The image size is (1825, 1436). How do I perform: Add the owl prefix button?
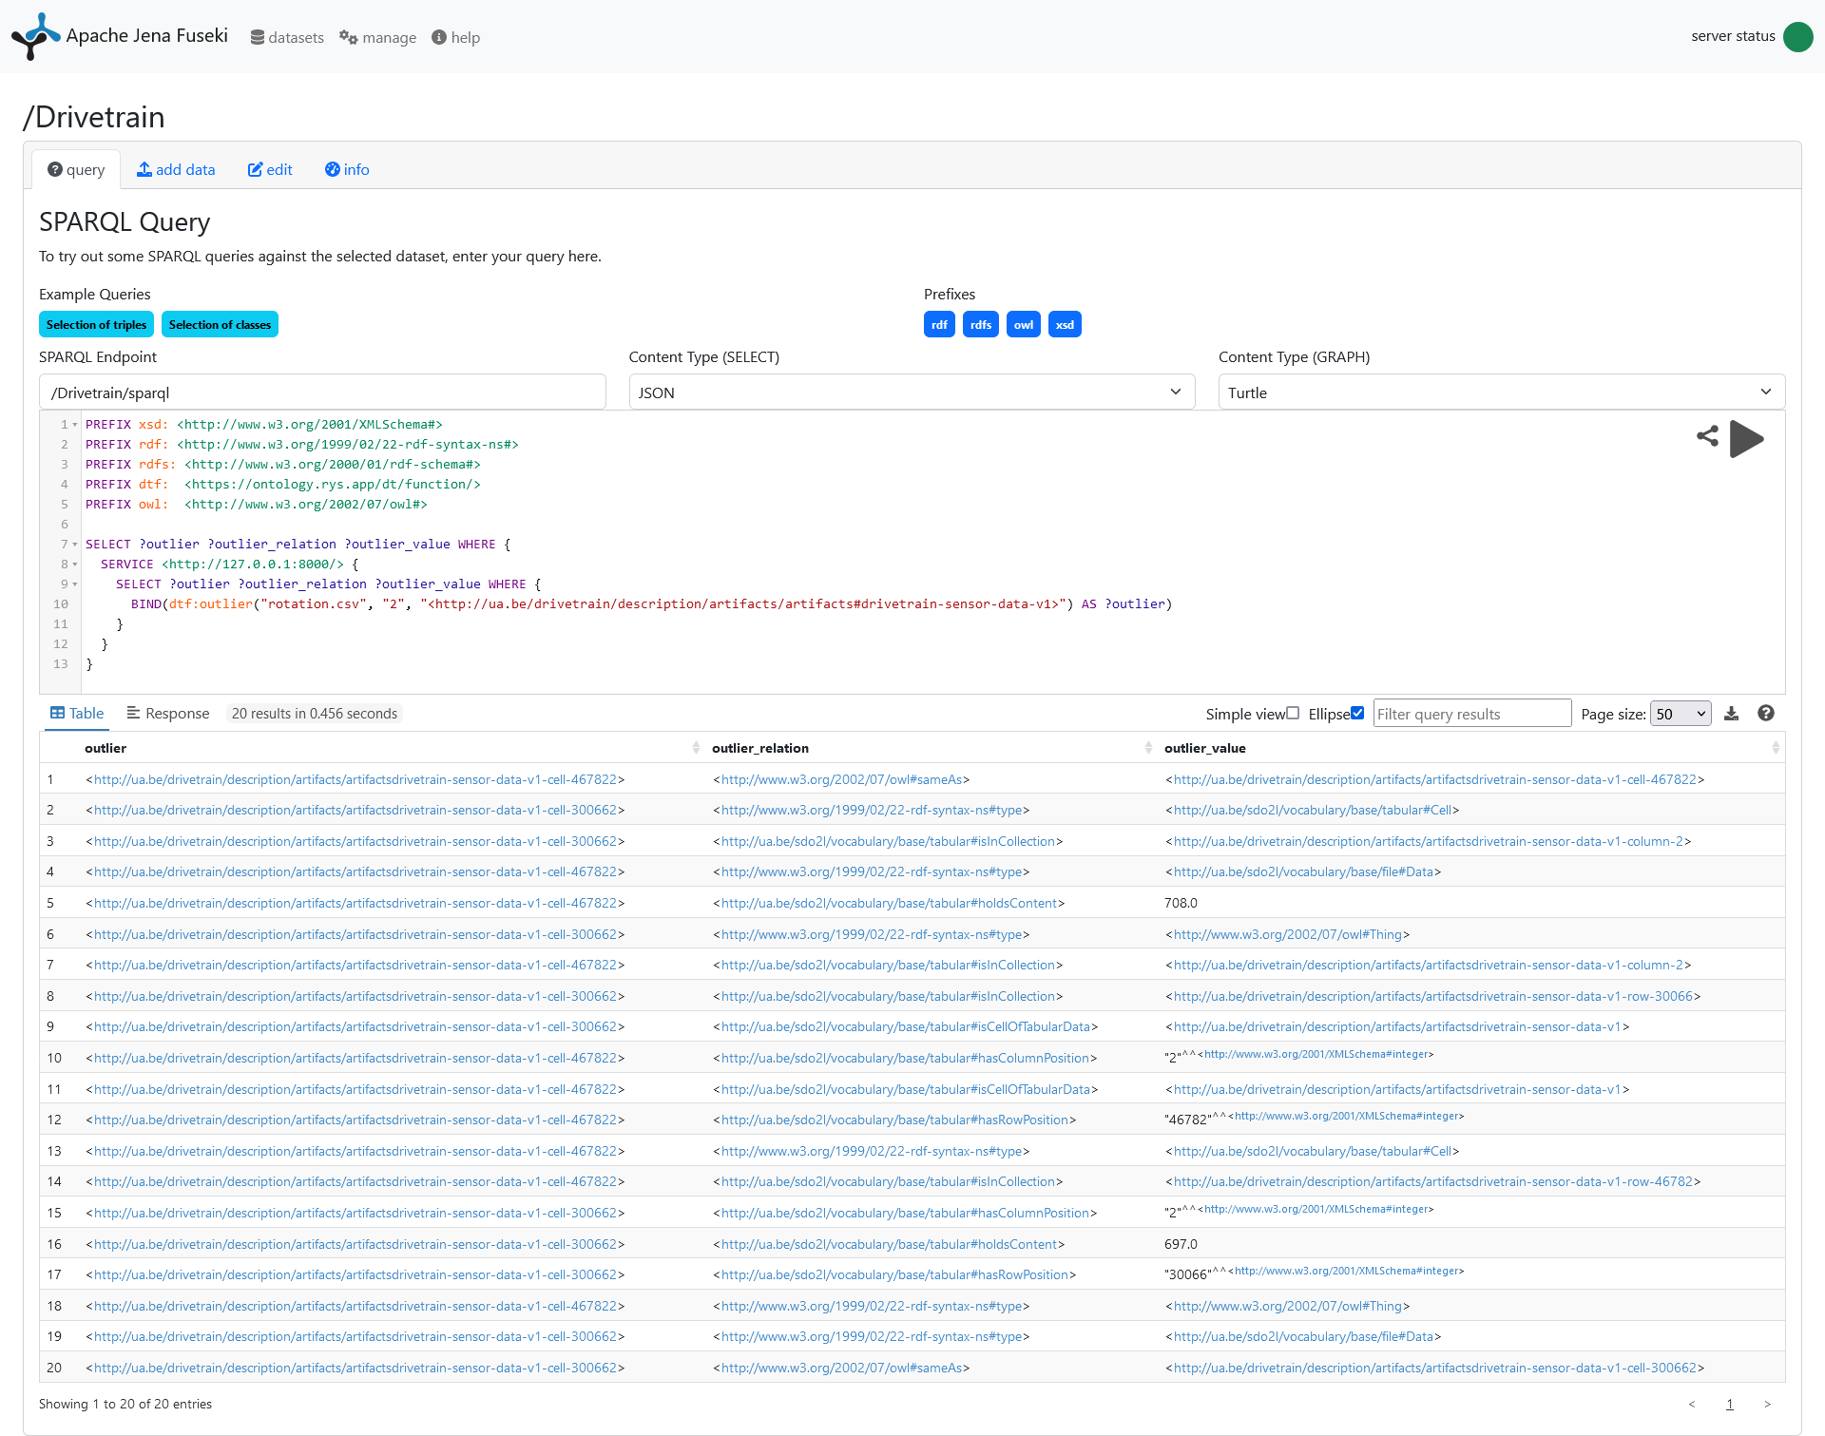click(x=1023, y=325)
